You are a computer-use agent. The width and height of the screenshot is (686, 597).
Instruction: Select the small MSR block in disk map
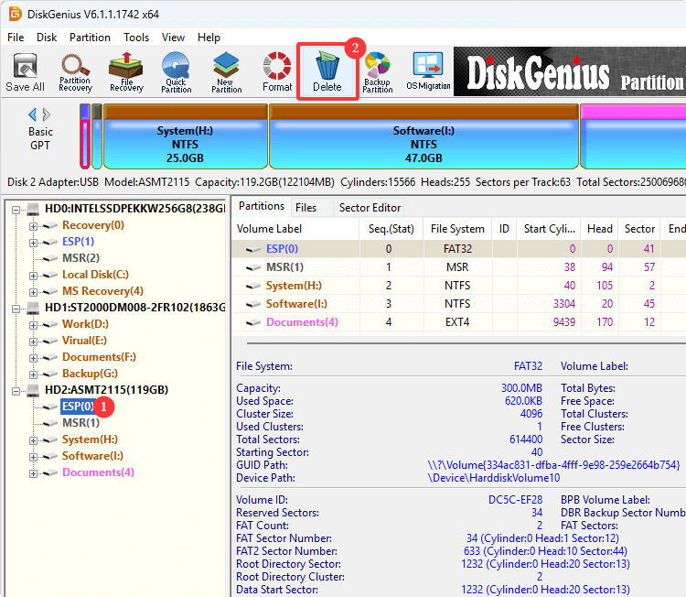click(97, 136)
